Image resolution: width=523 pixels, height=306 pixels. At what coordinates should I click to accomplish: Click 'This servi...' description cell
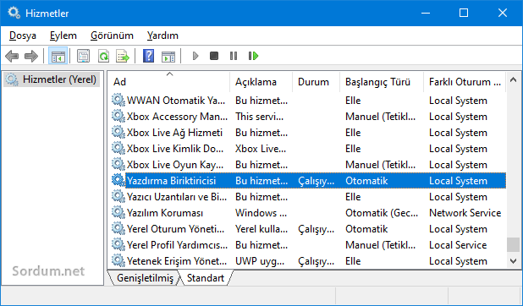coord(259,117)
